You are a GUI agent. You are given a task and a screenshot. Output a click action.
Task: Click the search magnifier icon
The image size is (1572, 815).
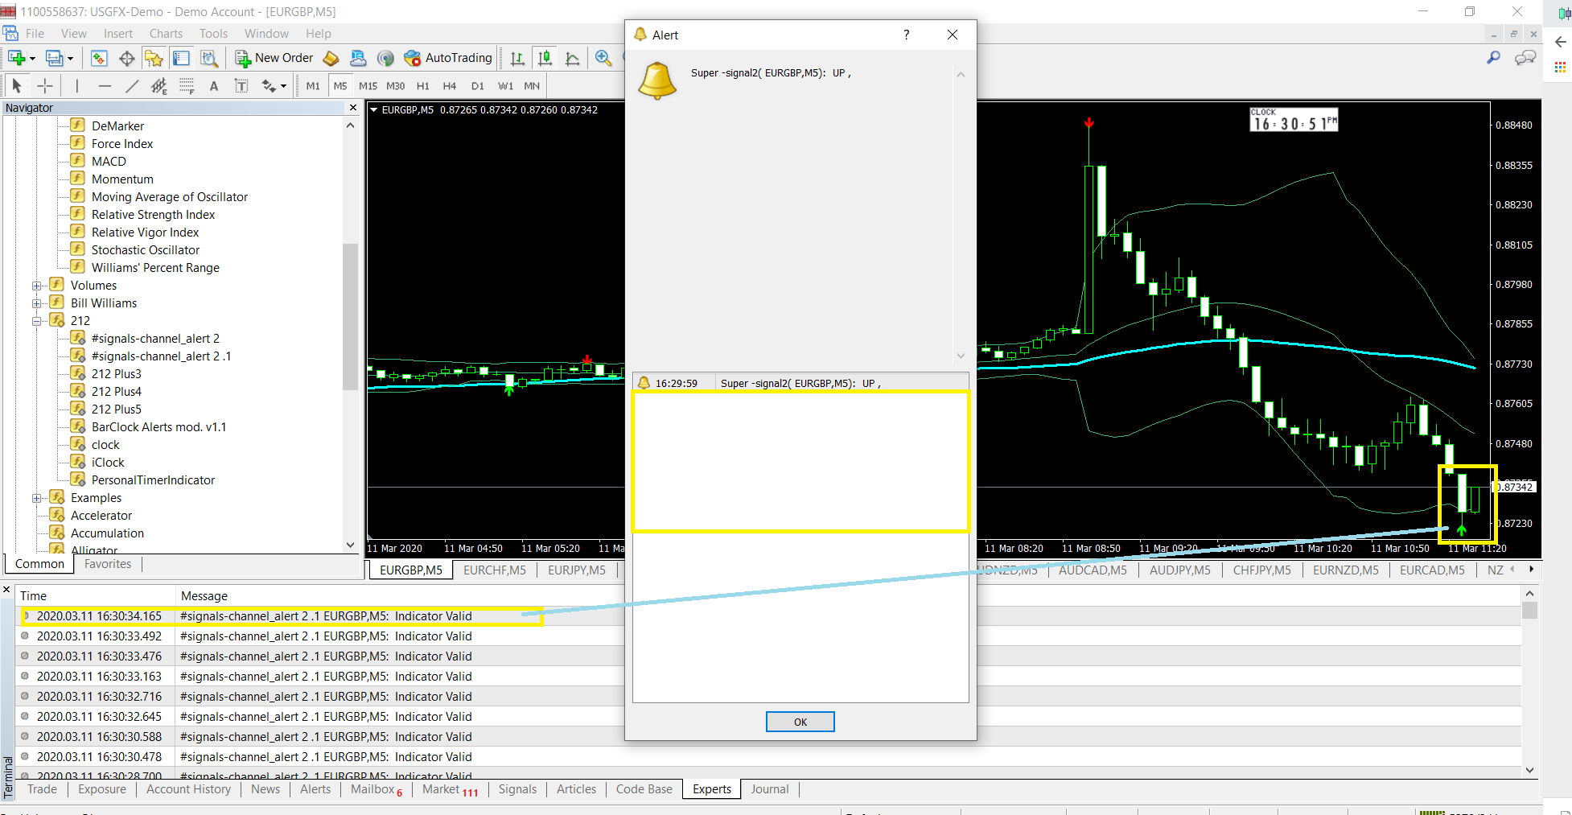point(1493,57)
